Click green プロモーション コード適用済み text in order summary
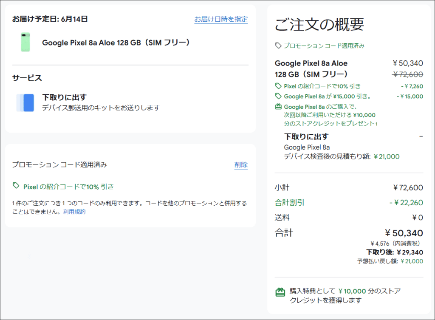The image size is (435, 320). [324, 46]
